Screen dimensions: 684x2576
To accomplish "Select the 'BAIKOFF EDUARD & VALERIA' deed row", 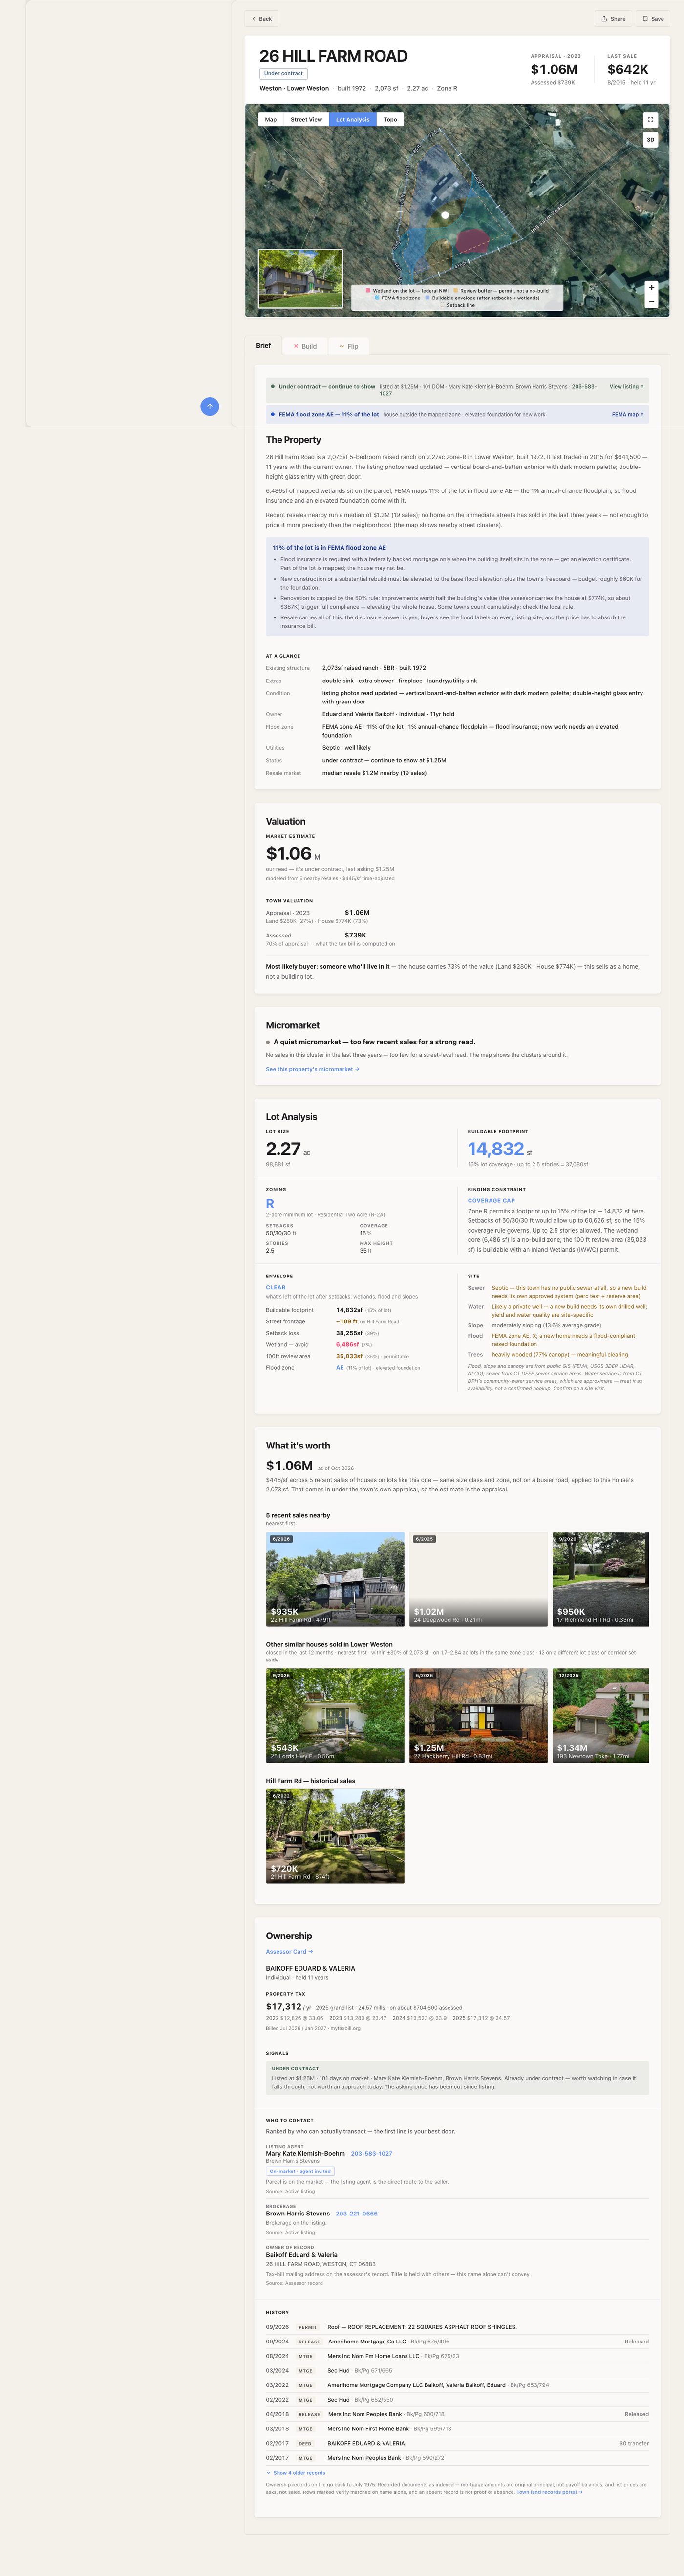I will click(457, 2443).
